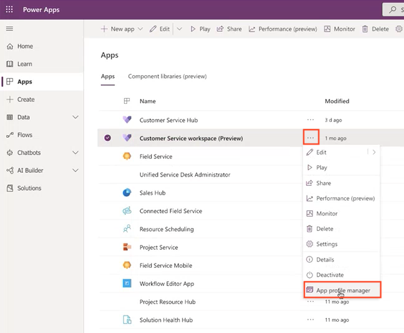Click the Resource Scheduling icon
Viewport: 404px width, 333px height.
[x=127, y=228]
